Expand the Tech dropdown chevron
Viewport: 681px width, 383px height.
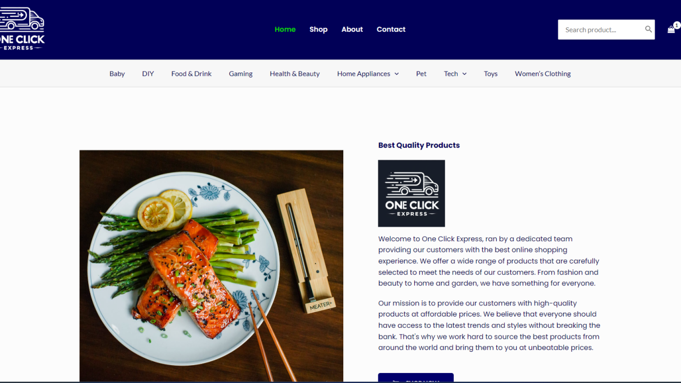pos(464,74)
